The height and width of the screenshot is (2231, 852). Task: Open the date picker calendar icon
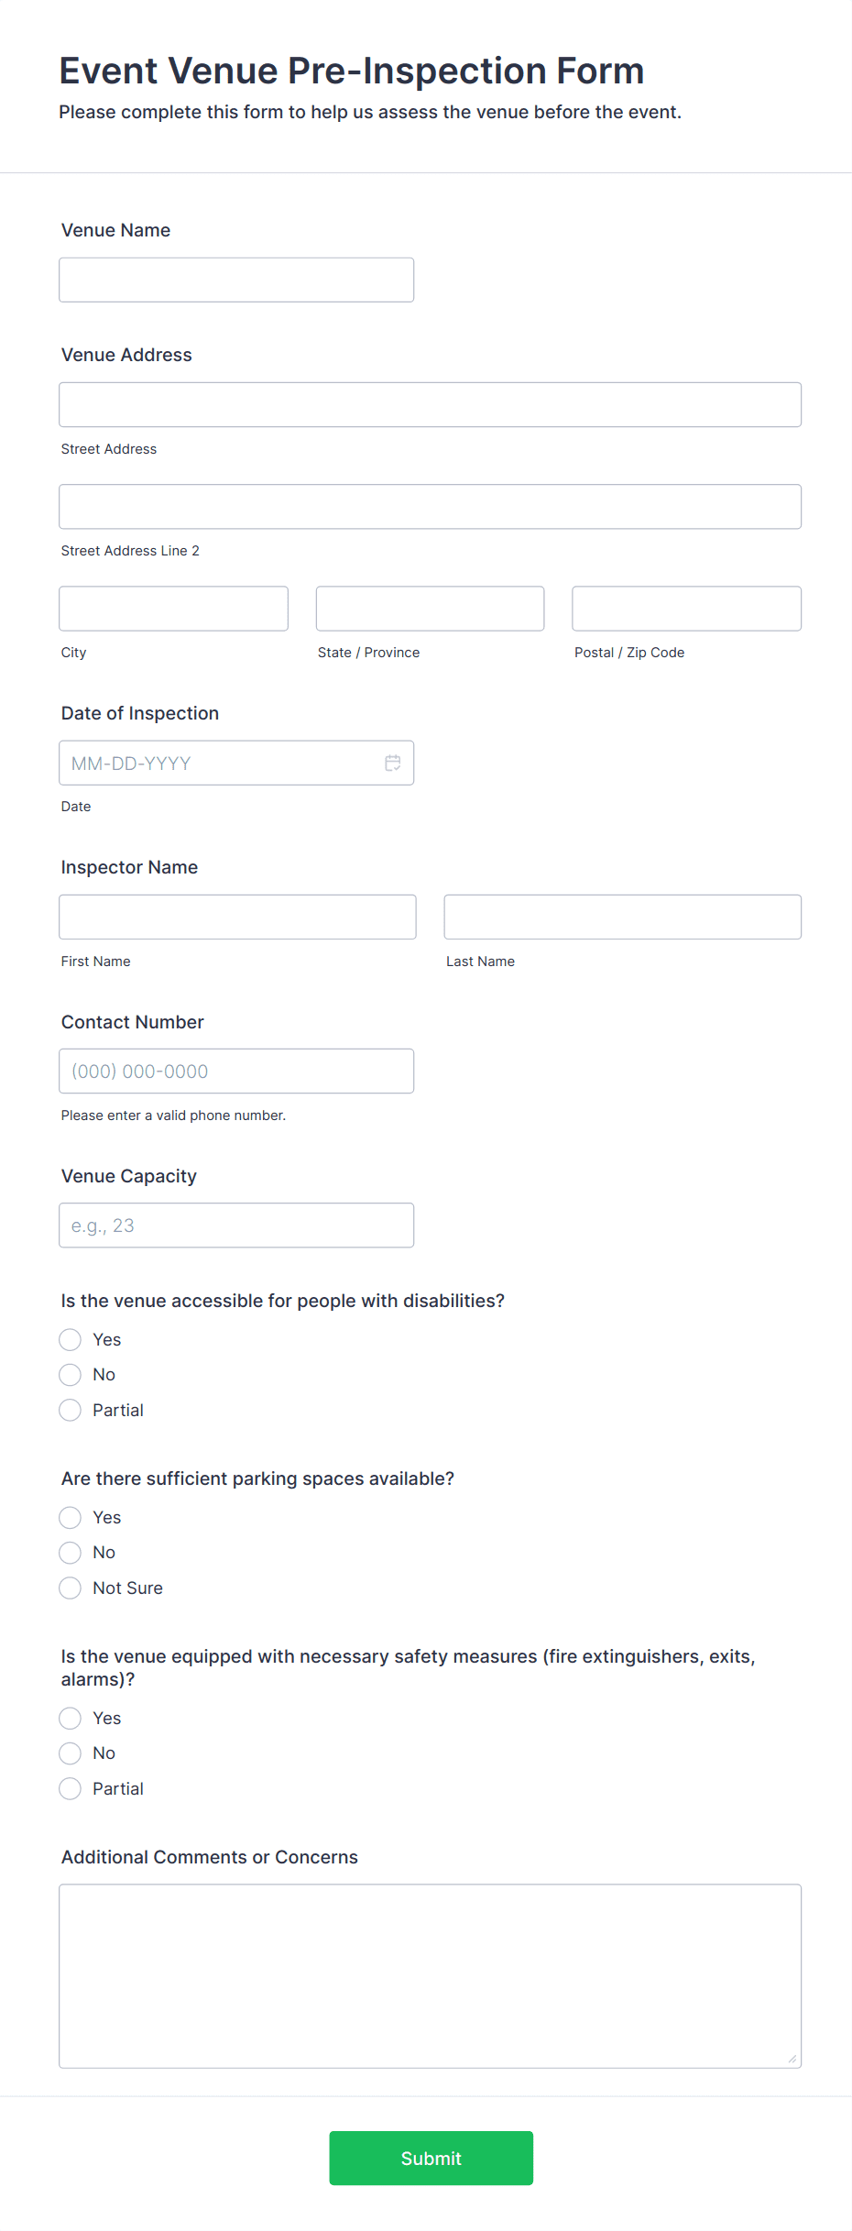tap(392, 762)
